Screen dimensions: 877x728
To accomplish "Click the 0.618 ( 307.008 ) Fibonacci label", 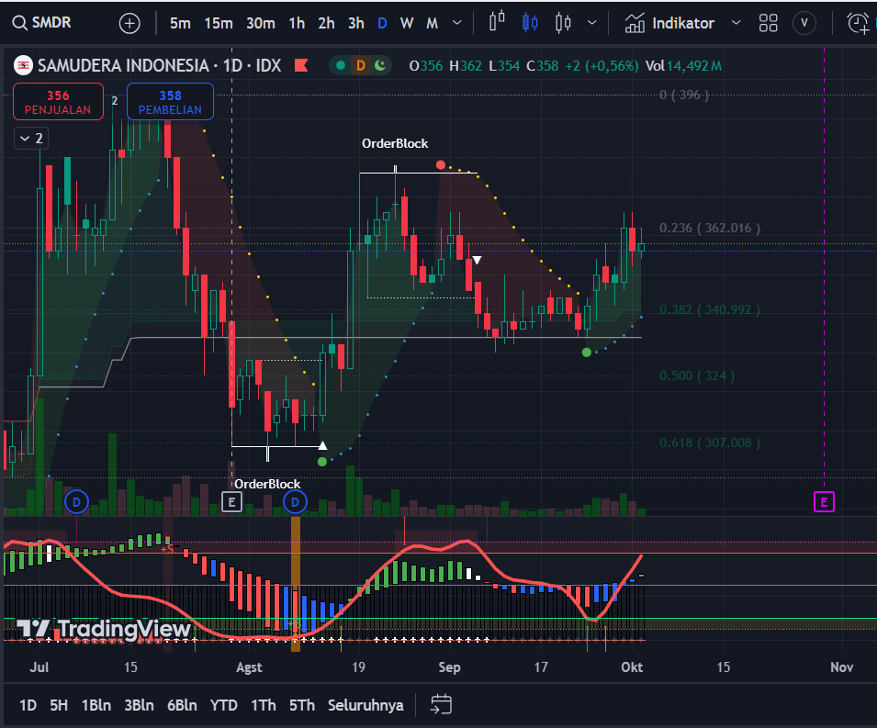I will pos(710,442).
